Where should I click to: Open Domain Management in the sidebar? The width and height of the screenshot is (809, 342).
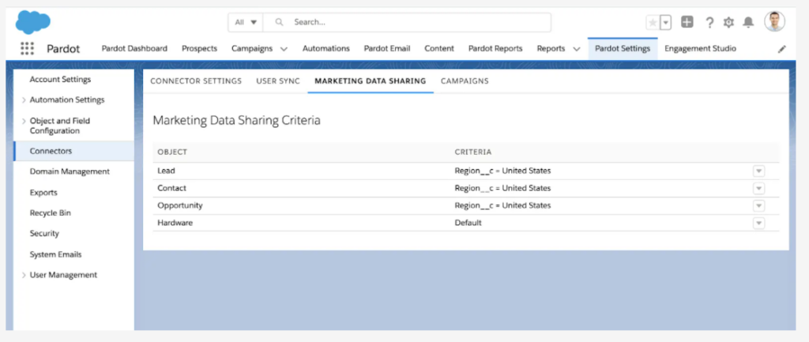(70, 171)
